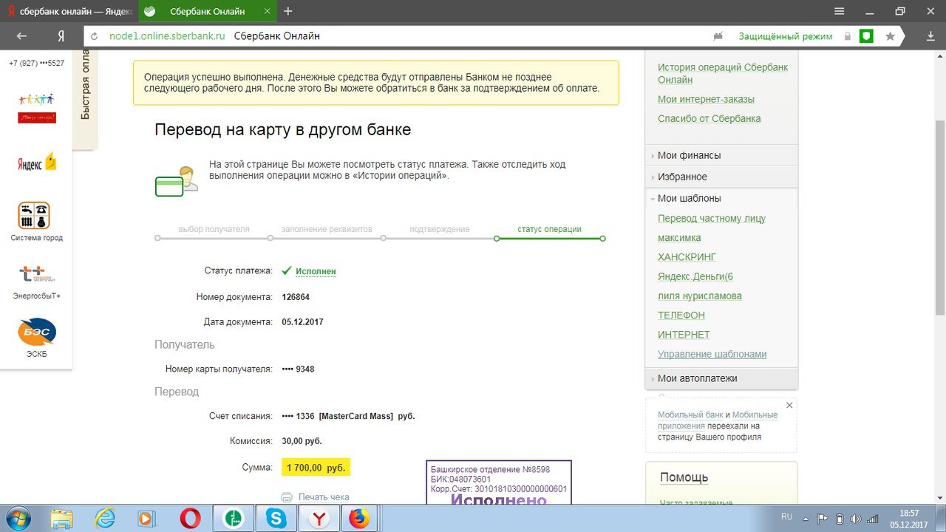Open a new browser tab
Image resolution: width=946 pixels, height=532 pixels.
[288, 11]
